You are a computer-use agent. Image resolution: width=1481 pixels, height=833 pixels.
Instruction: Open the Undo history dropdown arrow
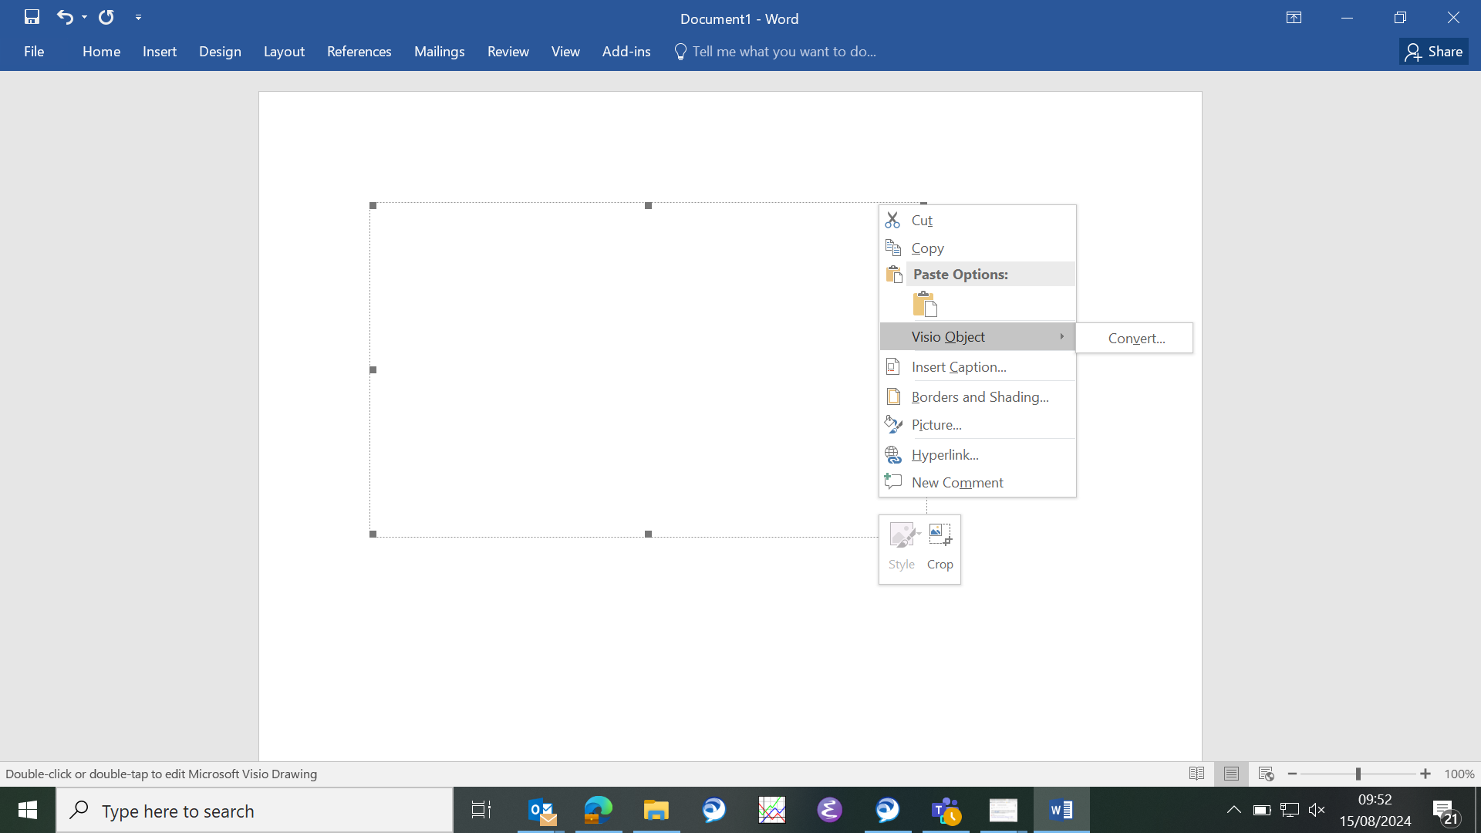click(x=84, y=17)
